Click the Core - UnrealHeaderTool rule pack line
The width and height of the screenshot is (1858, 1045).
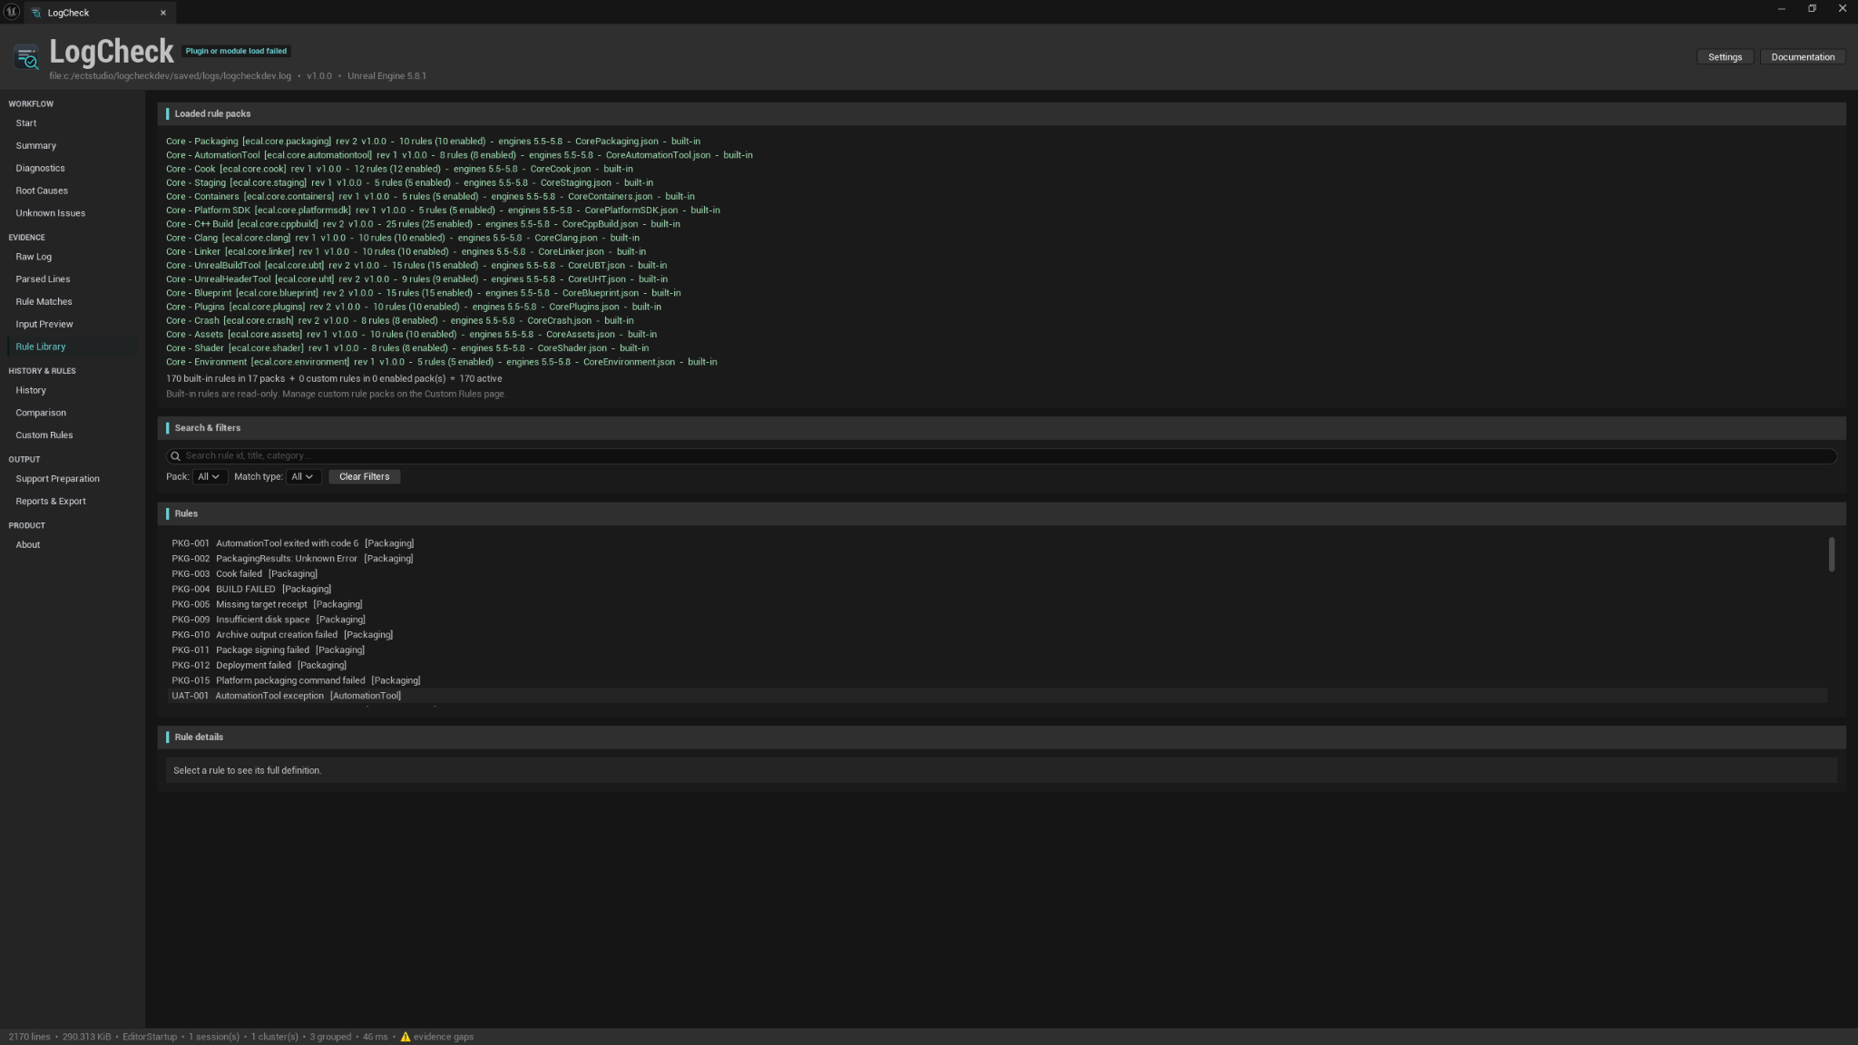[x=416, y=279]
